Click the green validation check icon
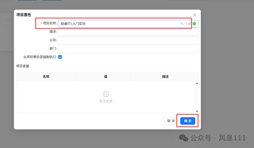Viewport: 254px width, 148px height. [194, 24]
